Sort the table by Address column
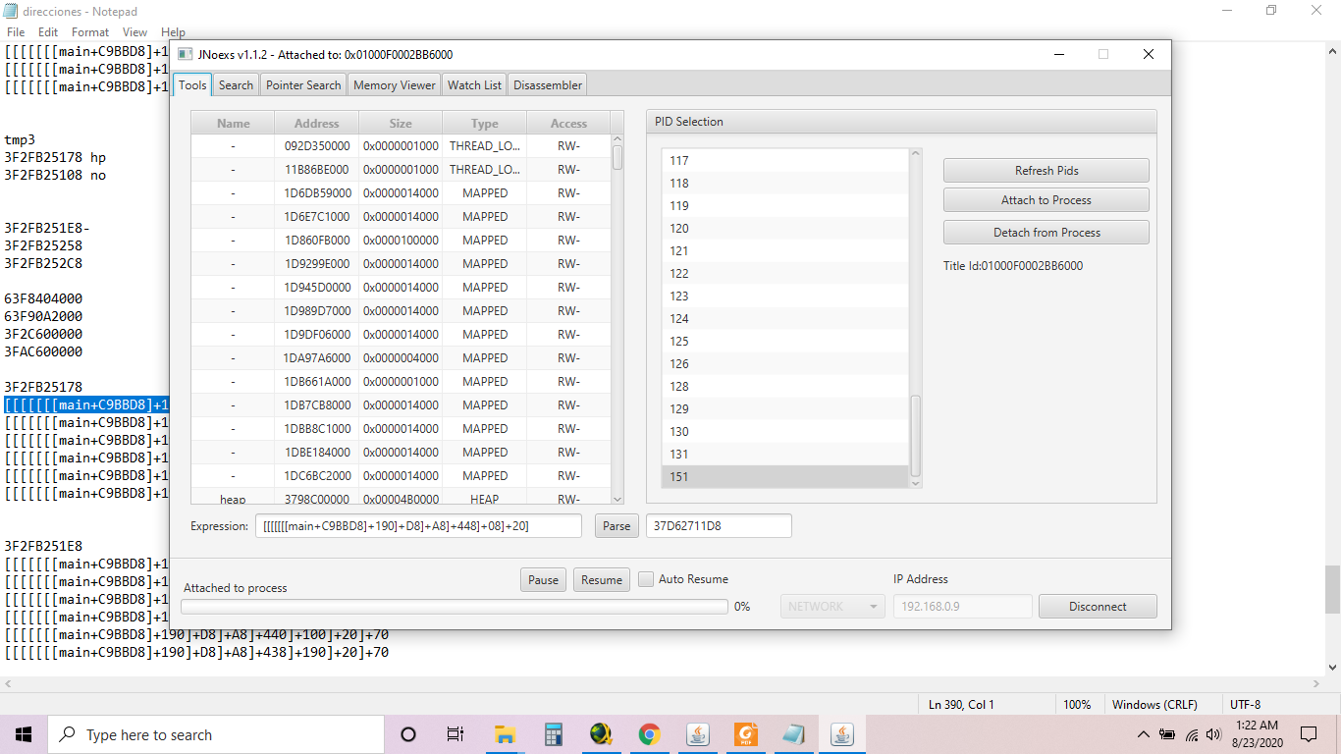Image resolution: width=1341 pixels, height=754 pixels. point(316,124)
